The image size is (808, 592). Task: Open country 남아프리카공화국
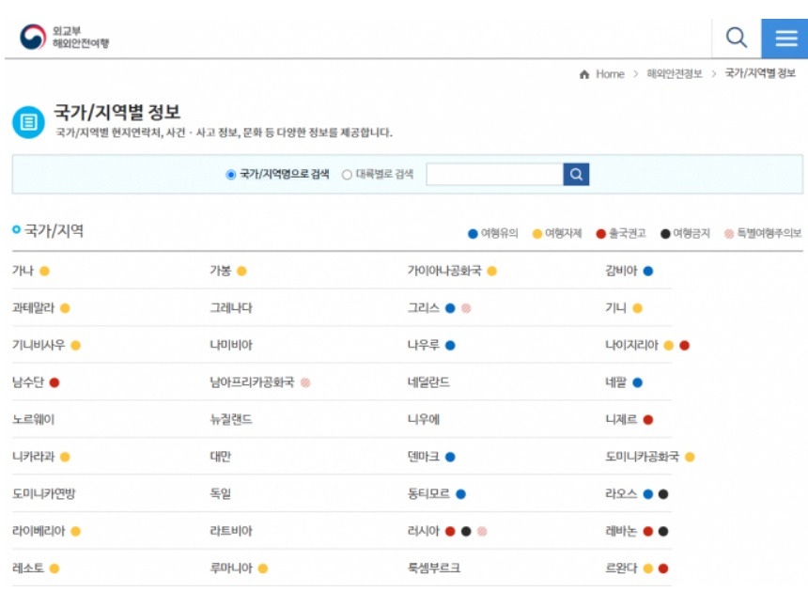[x=252, y=382]
